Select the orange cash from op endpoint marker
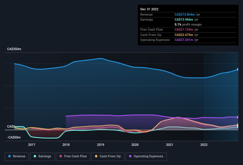 pos(238,125)
